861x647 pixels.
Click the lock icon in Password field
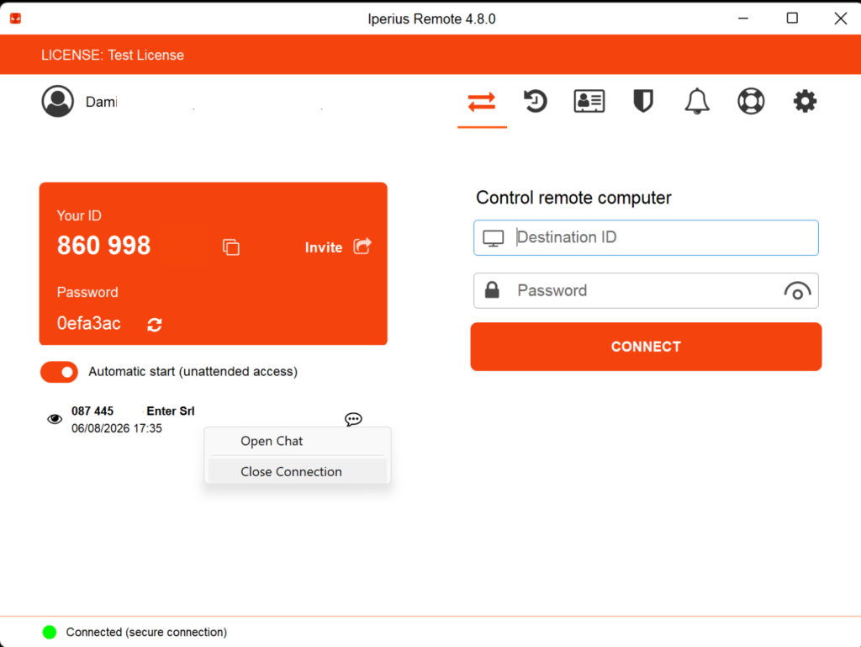(x=492, y=290)
